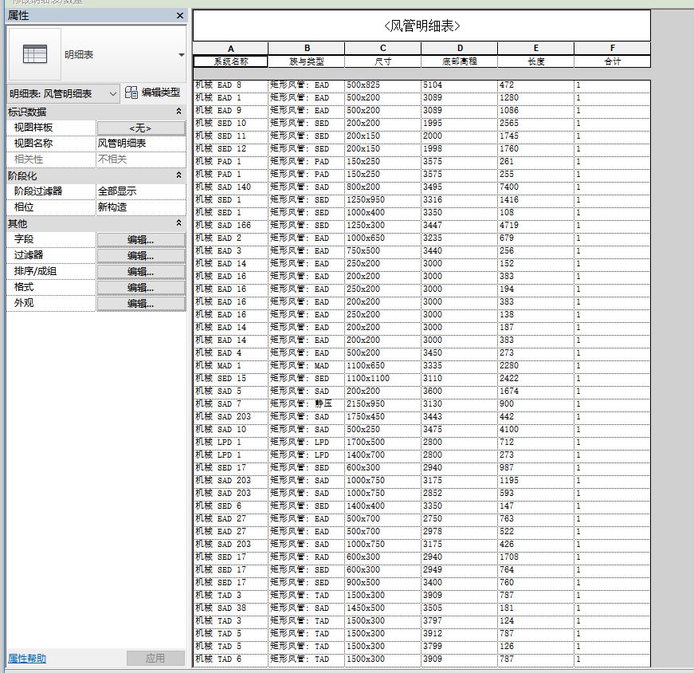This screenshot has height=673, width=694.
Task: Select the length cell 4100
Action: coord(536,429)
